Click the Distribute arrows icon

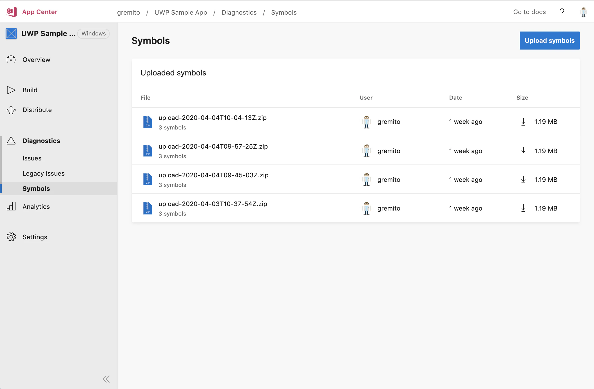point(11,110)
